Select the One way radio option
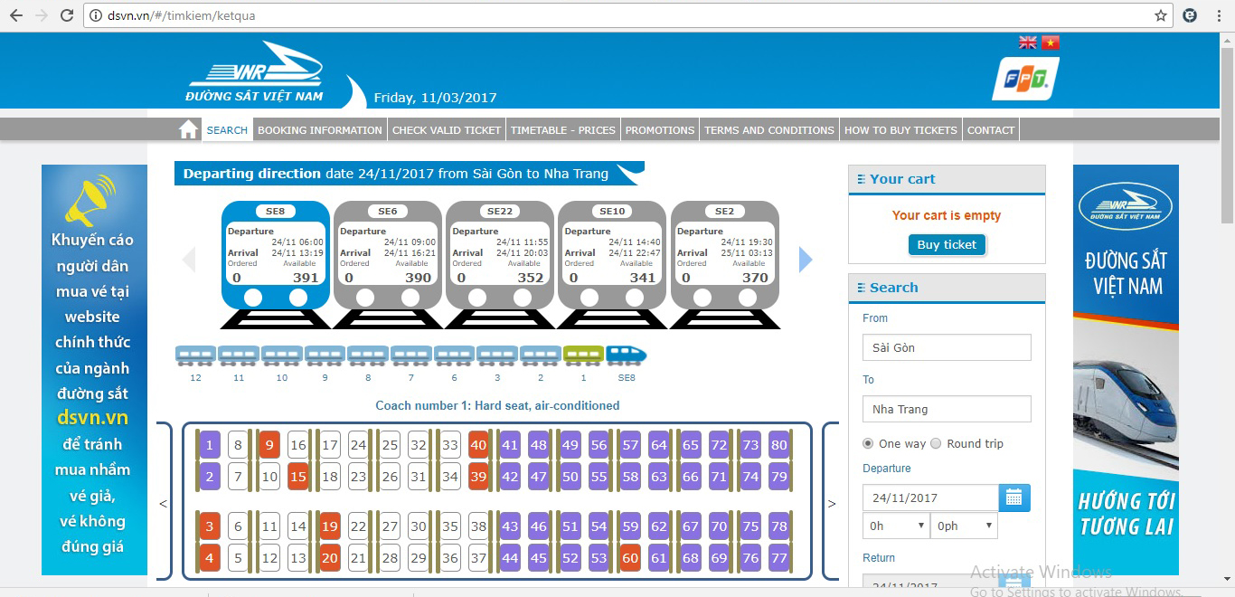Viewport: 1235px width, 597px height. (869, 443)
